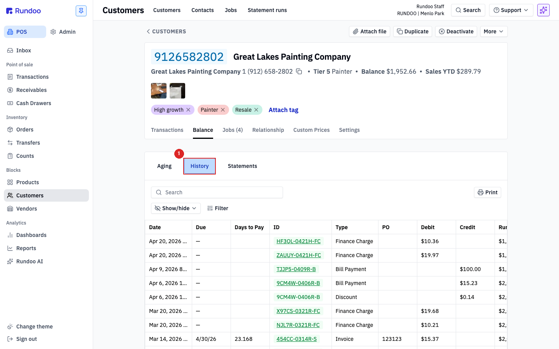Open invoice 454CC-0314R-S
The width and height of the screenshot is (559, 349).
(x=297, y=339)
